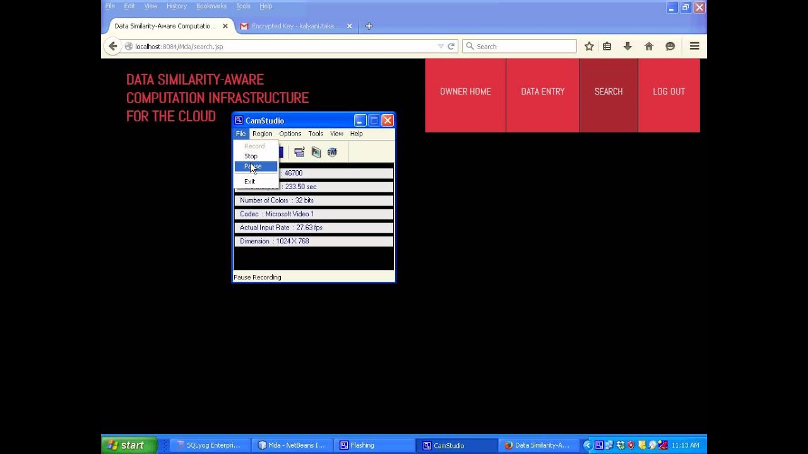
Task: Minimize the CamStudio window
Action: click(360, 120)
